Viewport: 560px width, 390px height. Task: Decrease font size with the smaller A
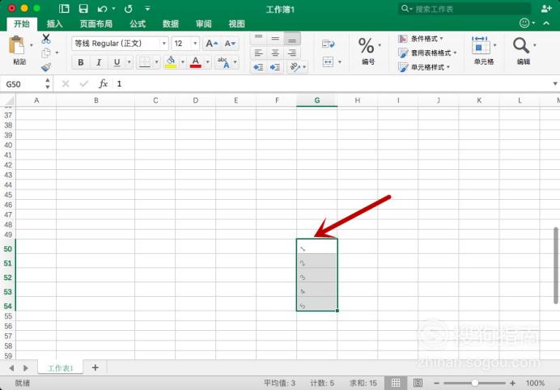tap(230, 44)
